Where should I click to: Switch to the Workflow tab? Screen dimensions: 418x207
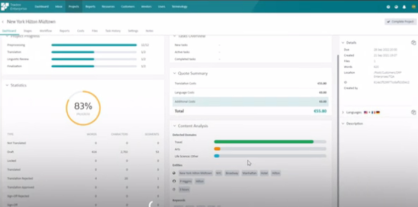(46, 31)
